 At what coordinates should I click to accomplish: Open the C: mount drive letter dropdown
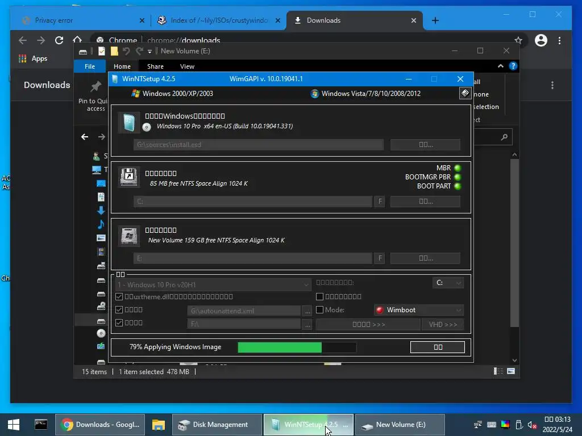(448, 283)
